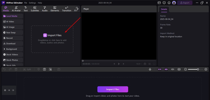Open Stock Videos in the sidebar
Image resolution: width=210 pixels, height=100 pixels.
coord(13,55)
